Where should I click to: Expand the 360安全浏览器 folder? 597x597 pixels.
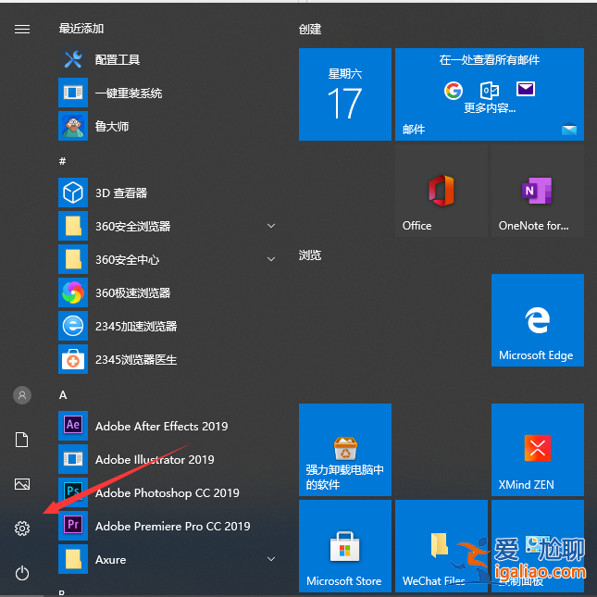pos(271,226)
